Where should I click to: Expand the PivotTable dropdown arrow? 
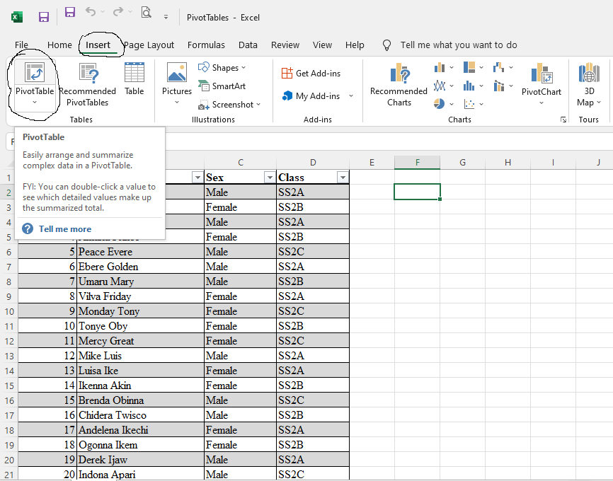[35, 103]
